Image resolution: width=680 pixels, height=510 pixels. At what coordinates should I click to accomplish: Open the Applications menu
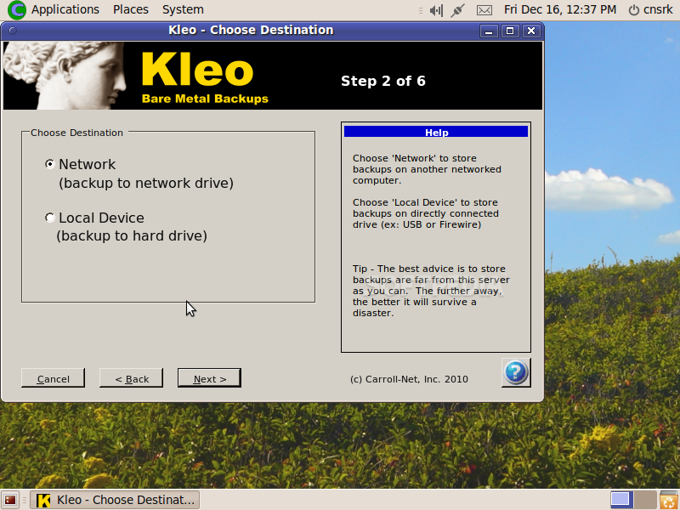(65, 9)
